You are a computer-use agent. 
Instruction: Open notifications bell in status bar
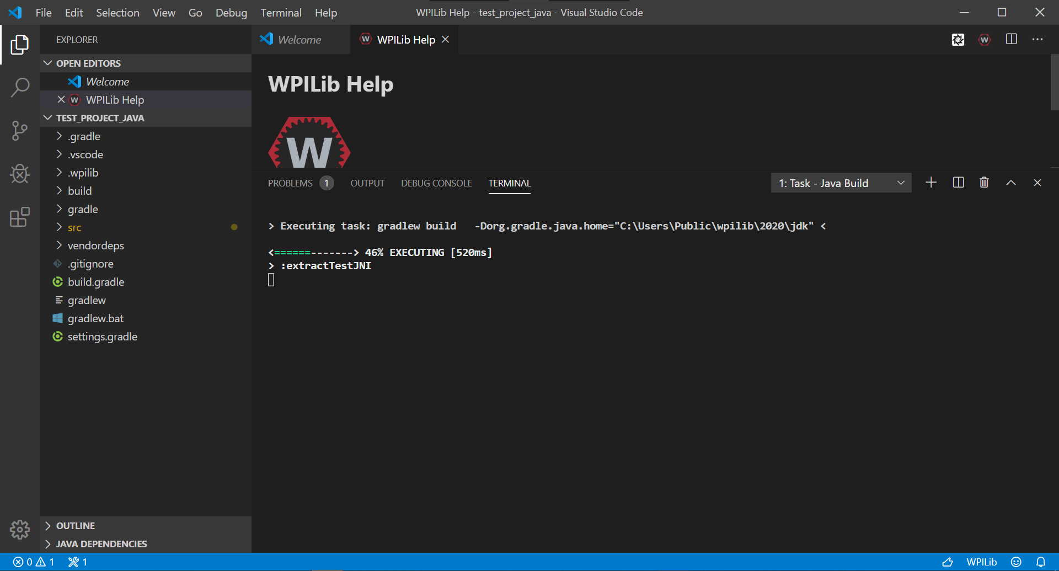point(1041,562)
